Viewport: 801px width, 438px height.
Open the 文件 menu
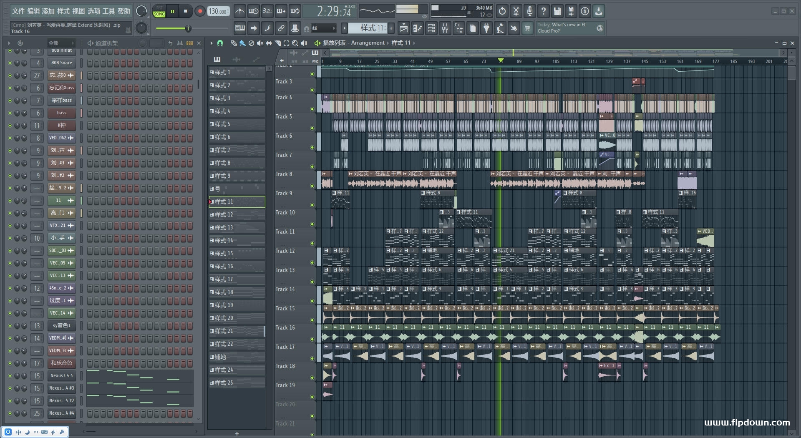[18, 11]
